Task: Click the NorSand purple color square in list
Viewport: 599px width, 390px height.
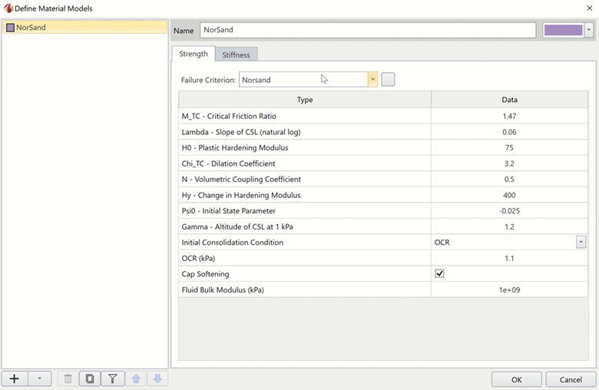Action: 10,28
